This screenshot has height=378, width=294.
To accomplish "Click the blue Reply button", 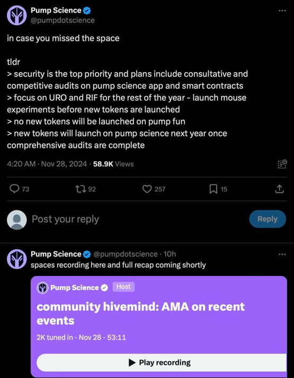I will tap(268, 219).
